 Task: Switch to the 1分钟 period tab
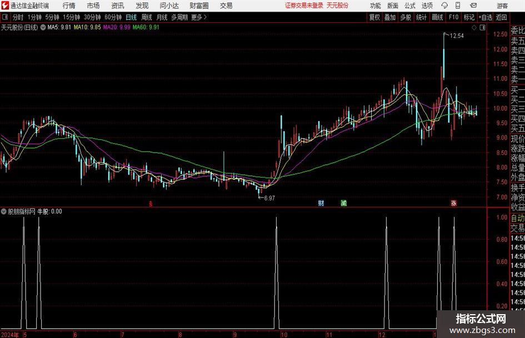point(34,17)
